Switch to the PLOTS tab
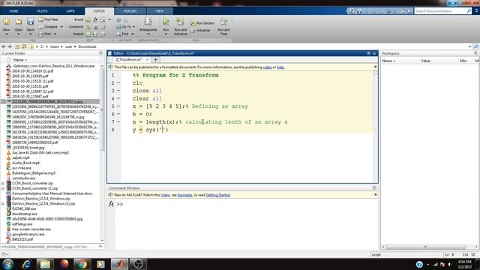480x270 pixels. (x=42, y=11)
